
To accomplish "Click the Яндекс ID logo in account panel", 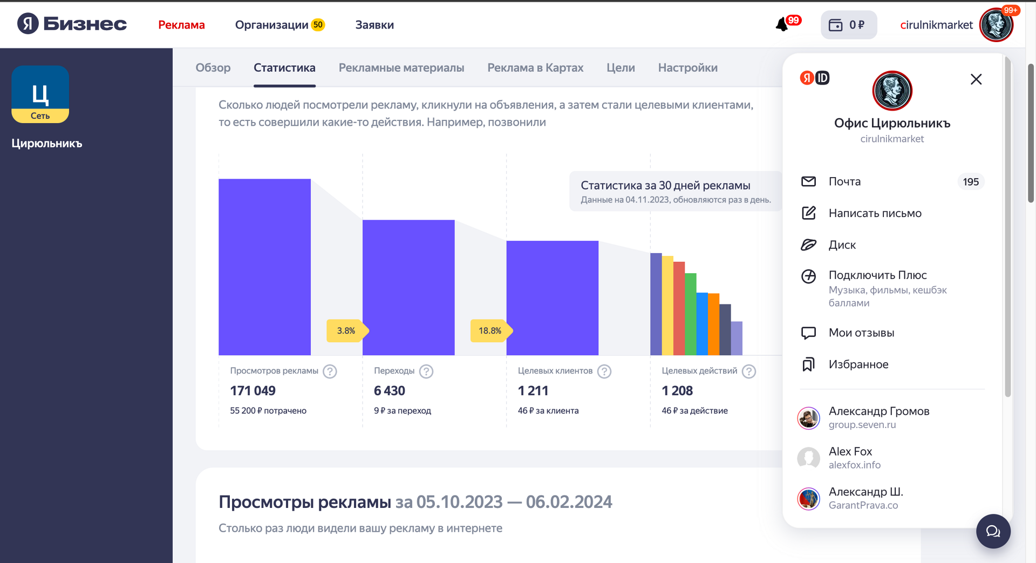I will pyautogui.click(x=815, y=78).
